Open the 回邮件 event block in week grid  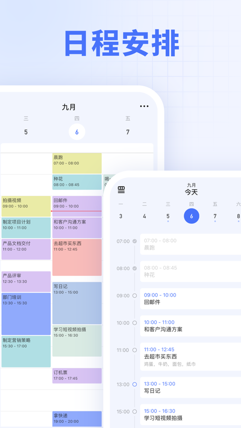coord(77,206)
